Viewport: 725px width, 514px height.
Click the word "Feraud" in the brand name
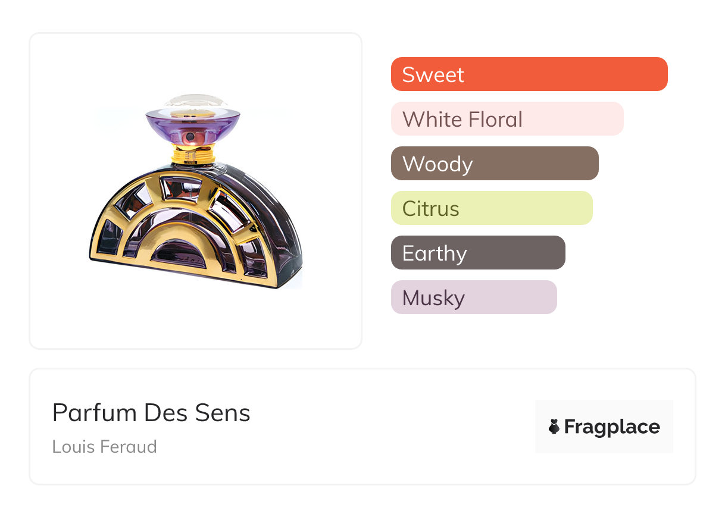[x=129, y=446]
